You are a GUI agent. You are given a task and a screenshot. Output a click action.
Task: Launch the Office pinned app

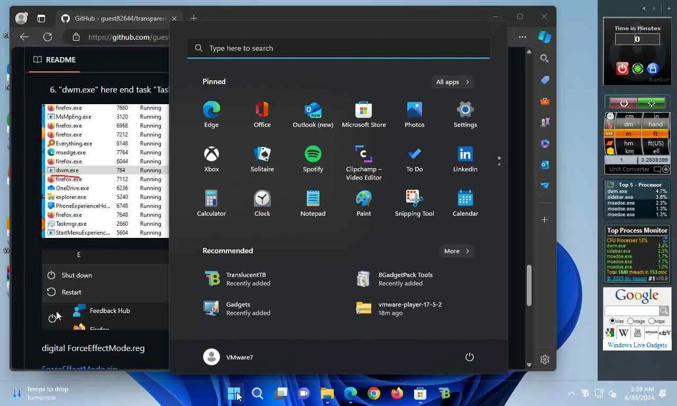(x=262, y=115)
